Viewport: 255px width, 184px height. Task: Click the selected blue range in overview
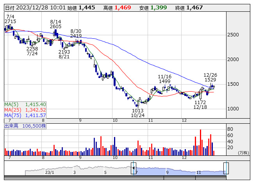click(x=180, y=171)
